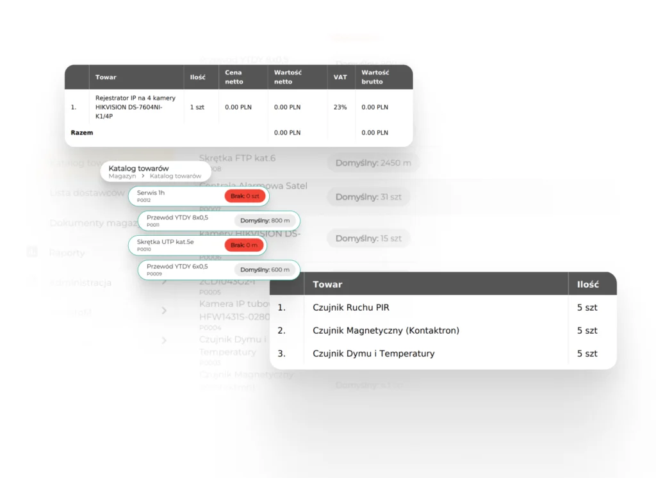The height and width of the screenshot is (478, 656).
Task: Open the Lista dostawców sidebar item
Action: 86,193
